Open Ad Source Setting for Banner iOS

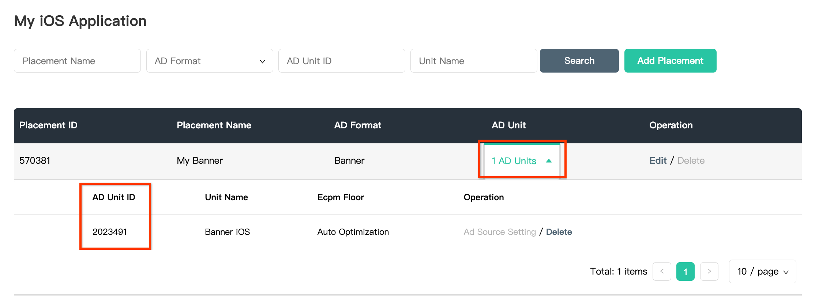(x=500, y=232)
